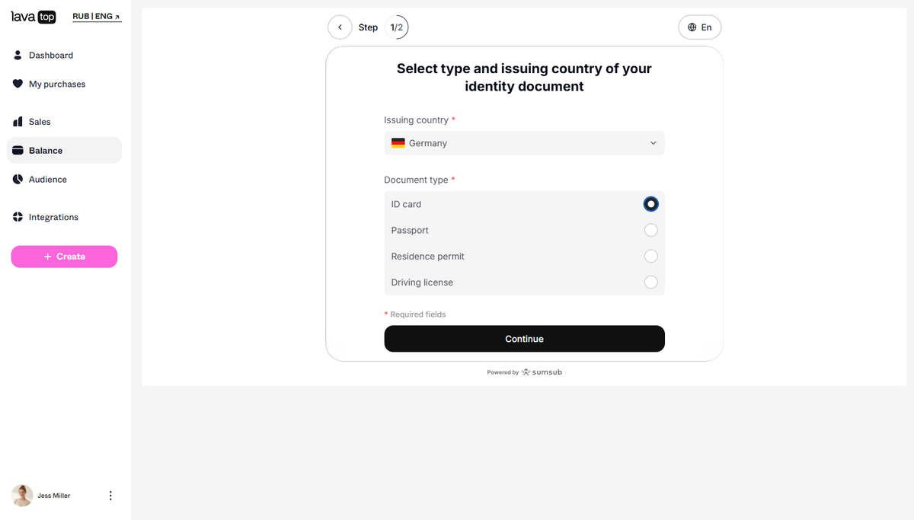Click the identity document heading text

(x=524, y=78)
